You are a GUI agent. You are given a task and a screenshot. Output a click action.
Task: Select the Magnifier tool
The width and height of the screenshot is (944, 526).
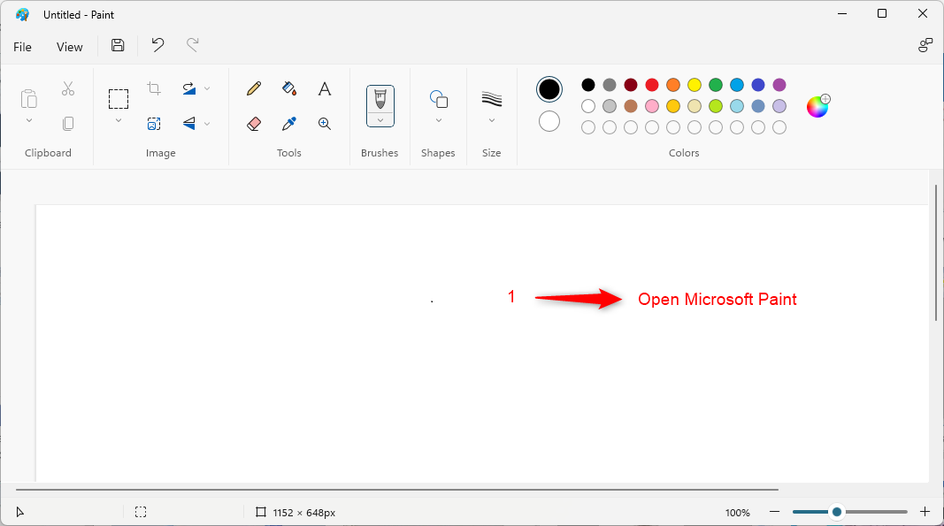click(x=325, y=124)
